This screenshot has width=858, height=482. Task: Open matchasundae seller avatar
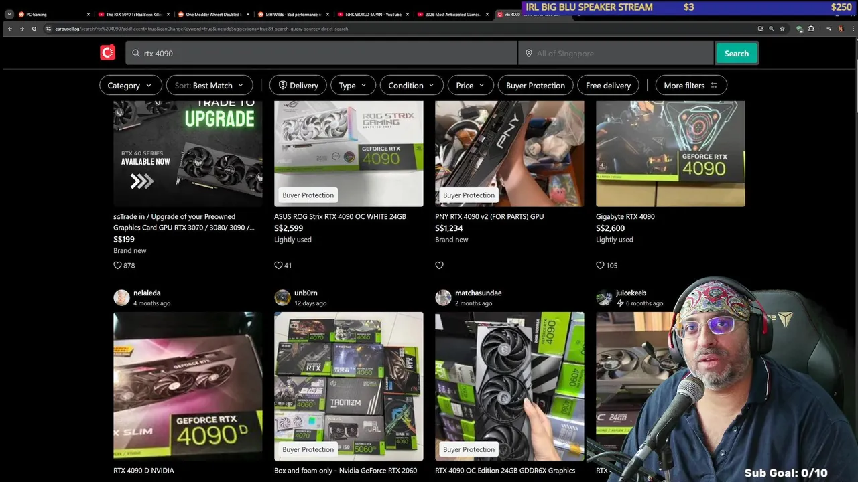point(443,297)
